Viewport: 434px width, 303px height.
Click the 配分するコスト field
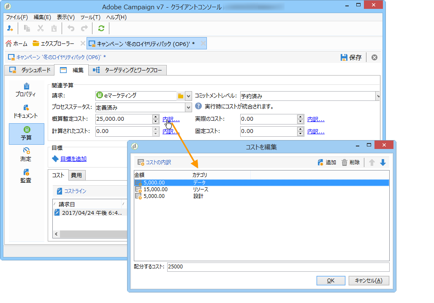point(278,267)
